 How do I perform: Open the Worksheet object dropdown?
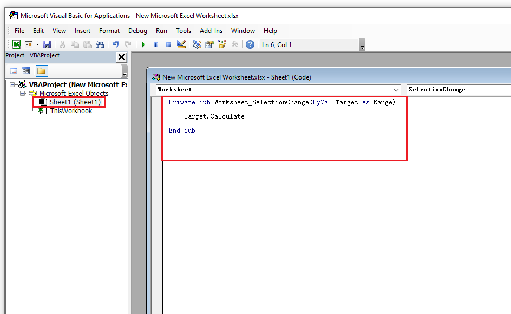[397, 89]
